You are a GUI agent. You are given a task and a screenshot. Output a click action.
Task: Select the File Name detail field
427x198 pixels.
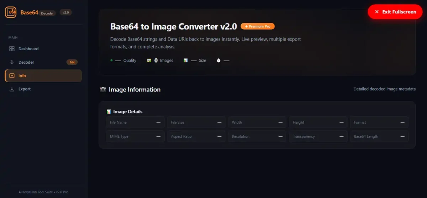[135, 123]
